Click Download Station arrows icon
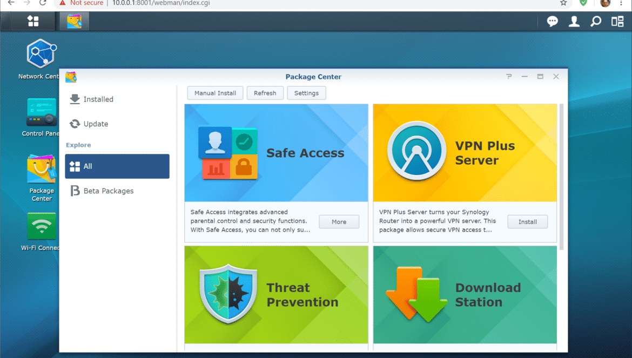Image resolution: width=632 pixels, height=358 pixels. coord(416,294)
